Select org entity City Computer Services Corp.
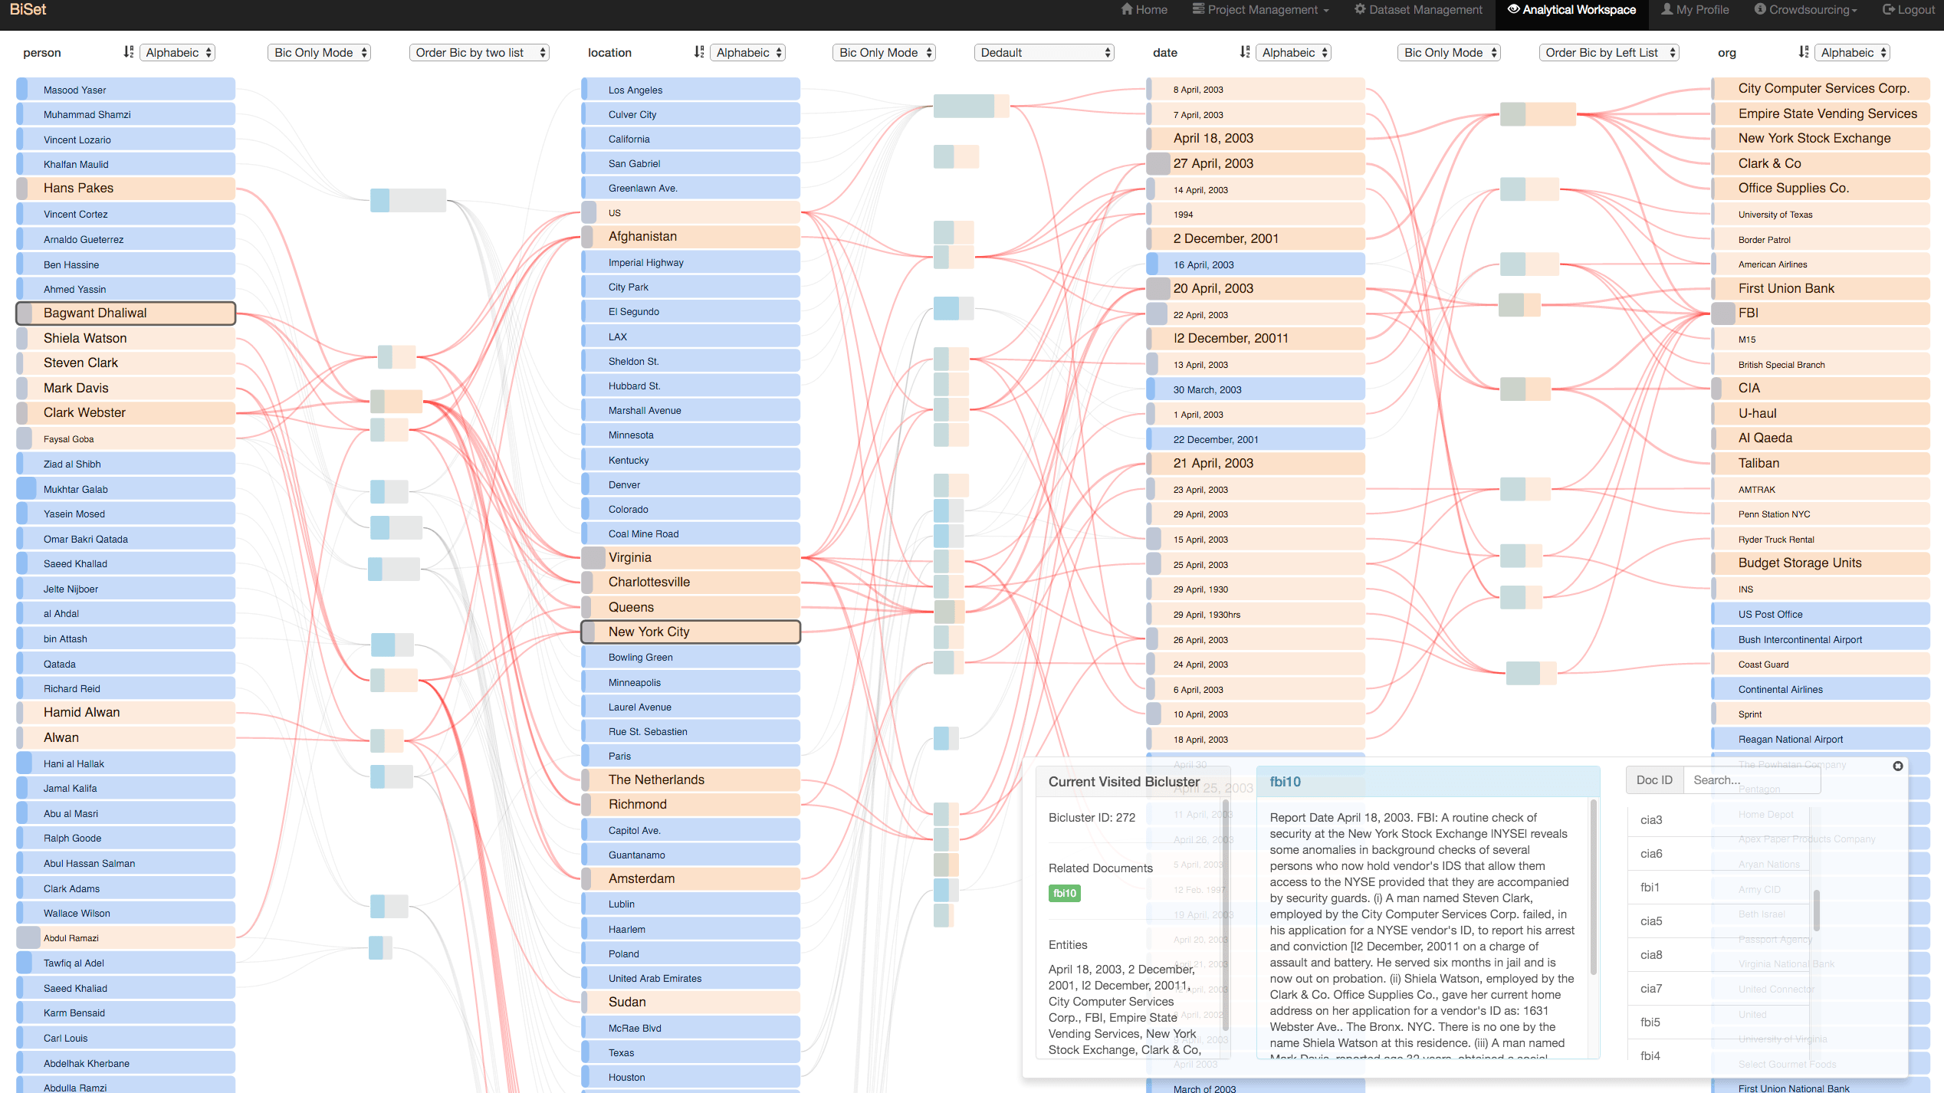 pos(1821,88)
